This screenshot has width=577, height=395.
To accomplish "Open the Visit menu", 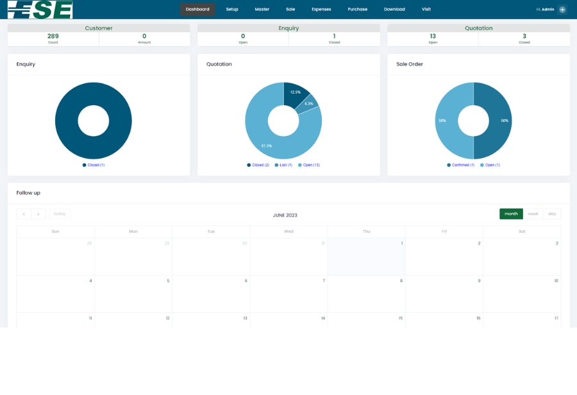I will 426,9.
